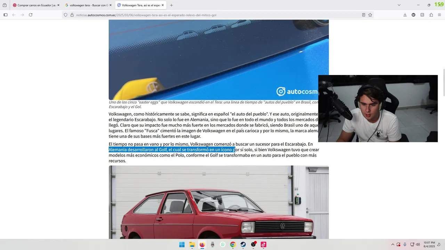Click the do-not-disturb moon icon on the taskbar
This screenshot has height=250, width=445.
[439, 244]
